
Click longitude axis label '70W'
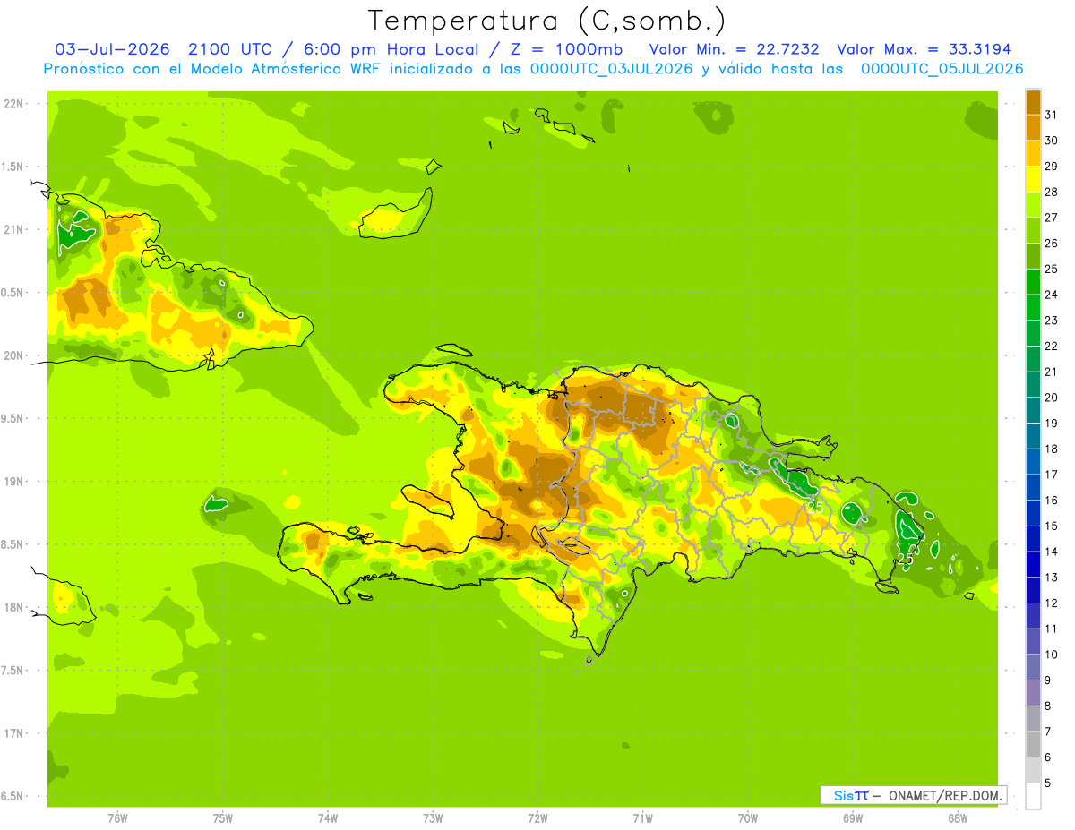pyautogui.click(x=747, y=818)
